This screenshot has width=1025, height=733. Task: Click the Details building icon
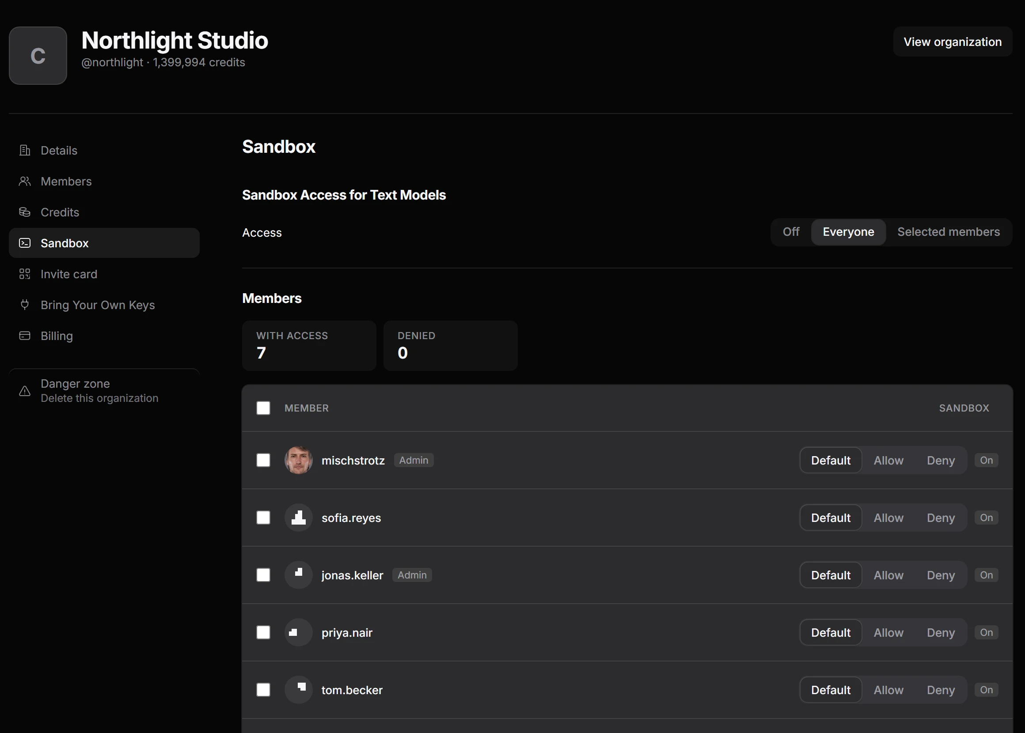[x=25, y=150]
